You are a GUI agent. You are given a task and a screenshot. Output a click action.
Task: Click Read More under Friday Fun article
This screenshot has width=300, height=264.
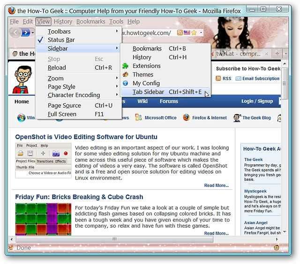(217, 233)
